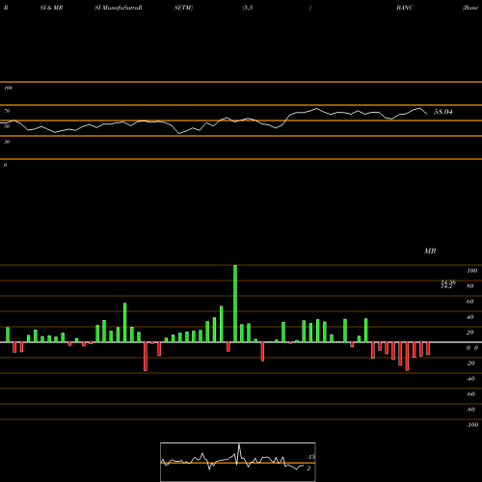
Task: Click the MR label above histogram
Action: point(430,251)
